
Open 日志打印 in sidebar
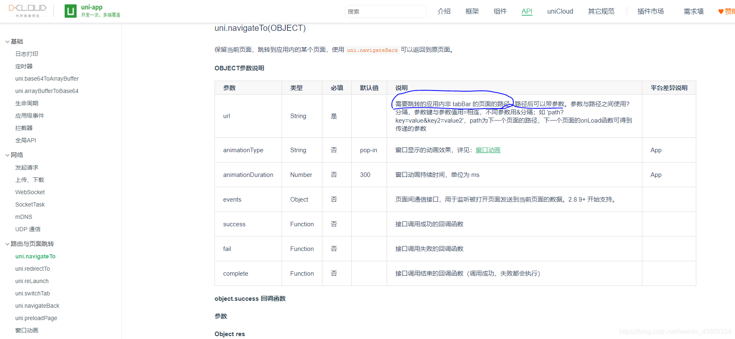(x=27, y=54)
